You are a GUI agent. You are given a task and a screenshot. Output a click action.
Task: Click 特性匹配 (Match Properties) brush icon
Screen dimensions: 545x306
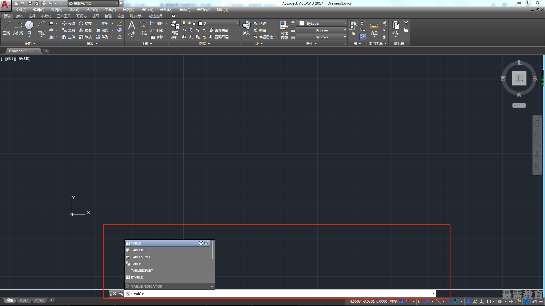(284, 30)
